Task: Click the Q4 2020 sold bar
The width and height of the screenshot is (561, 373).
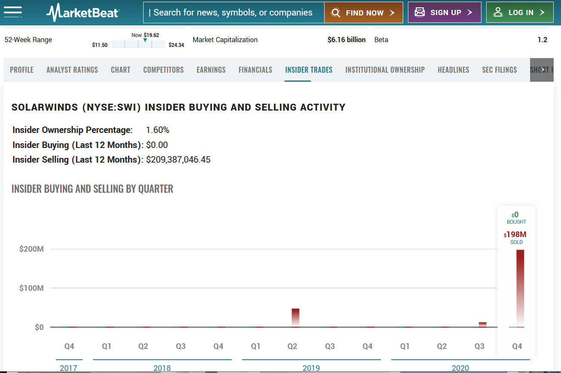Action: tap(520, 288)
